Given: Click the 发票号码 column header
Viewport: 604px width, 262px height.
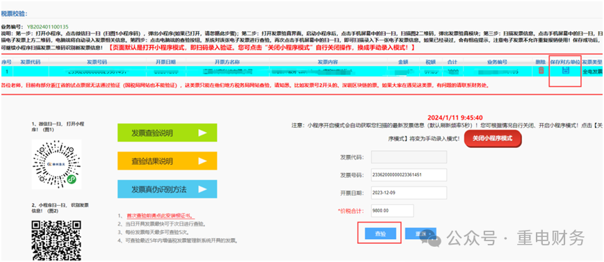Looking at the screenshot, I should 97,62.
